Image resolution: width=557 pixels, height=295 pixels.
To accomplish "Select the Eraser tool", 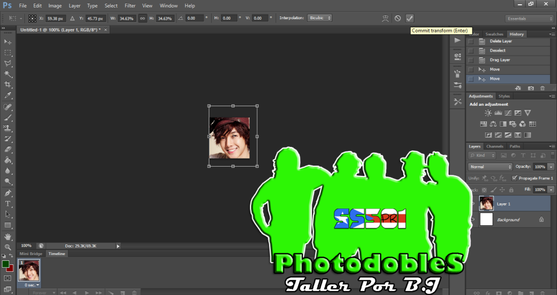I will coord(8,149).
